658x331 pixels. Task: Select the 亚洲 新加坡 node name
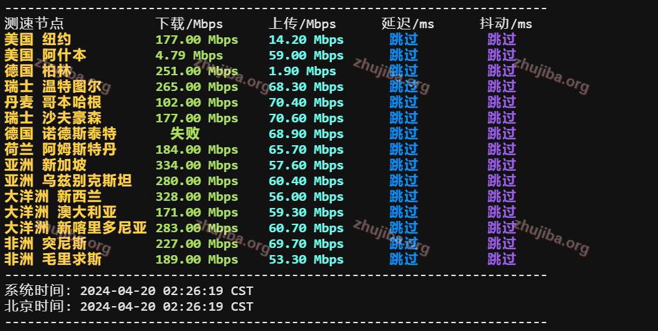(x=45, y=165)
